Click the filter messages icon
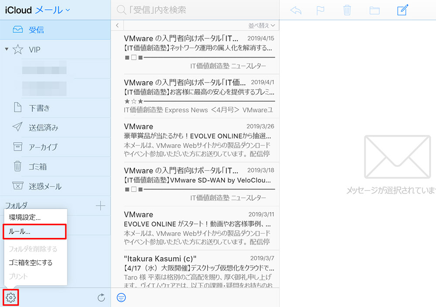The image size is (436, 307). [x=121, y=297]
